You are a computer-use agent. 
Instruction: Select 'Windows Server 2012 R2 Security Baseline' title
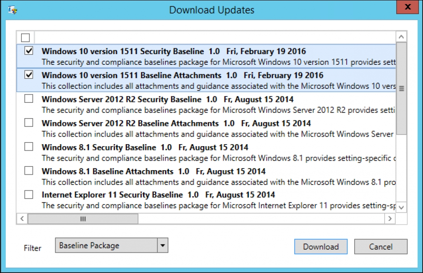pos(121,100)
